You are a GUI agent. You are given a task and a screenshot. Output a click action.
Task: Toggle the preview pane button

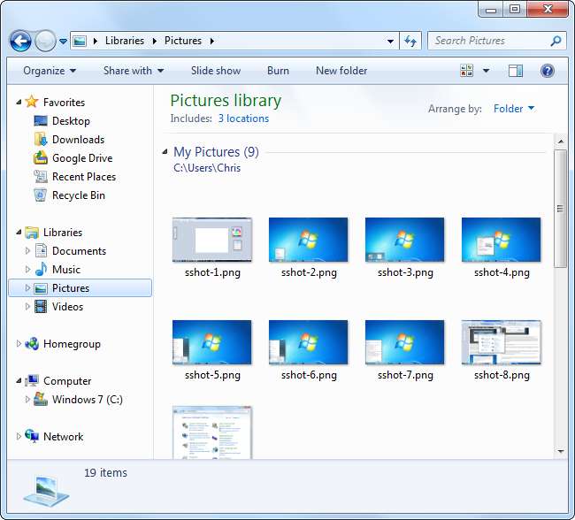click(516, 71)
